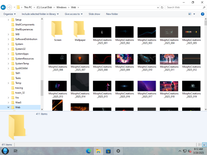Open Include selected folder in library menu

pos(40,14)
